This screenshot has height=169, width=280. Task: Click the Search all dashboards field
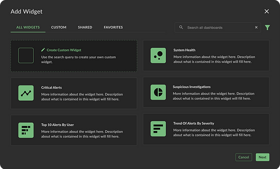217,28
